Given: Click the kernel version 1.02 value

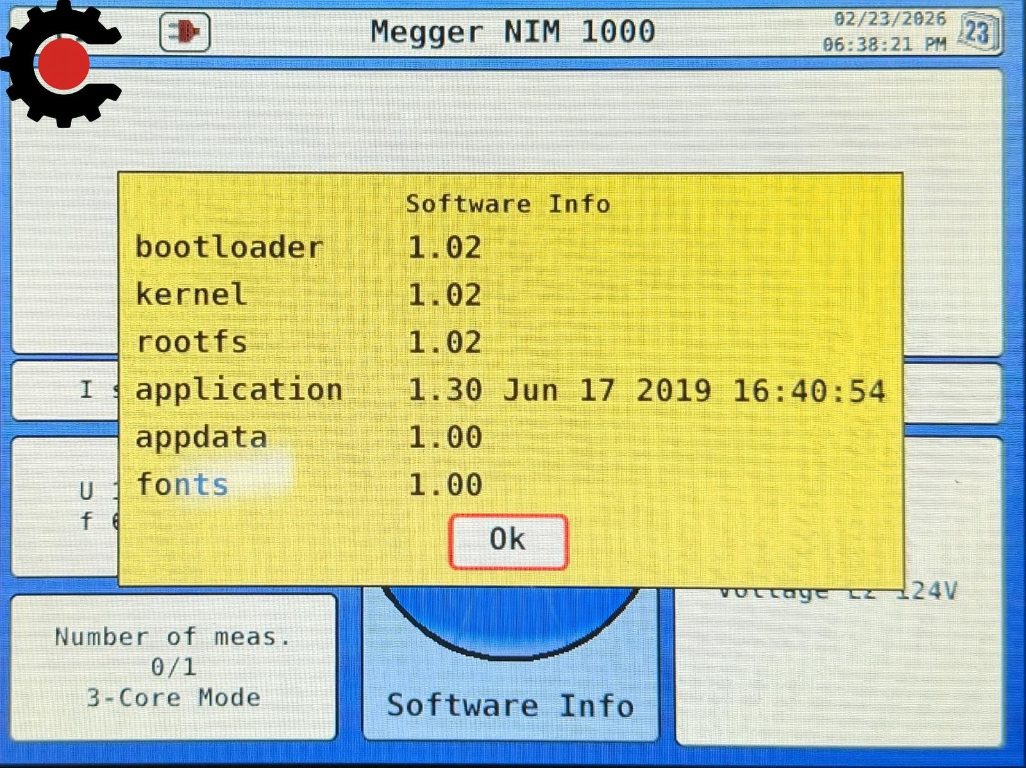Looking at the screenshot, I should click(x=445, y=295).
